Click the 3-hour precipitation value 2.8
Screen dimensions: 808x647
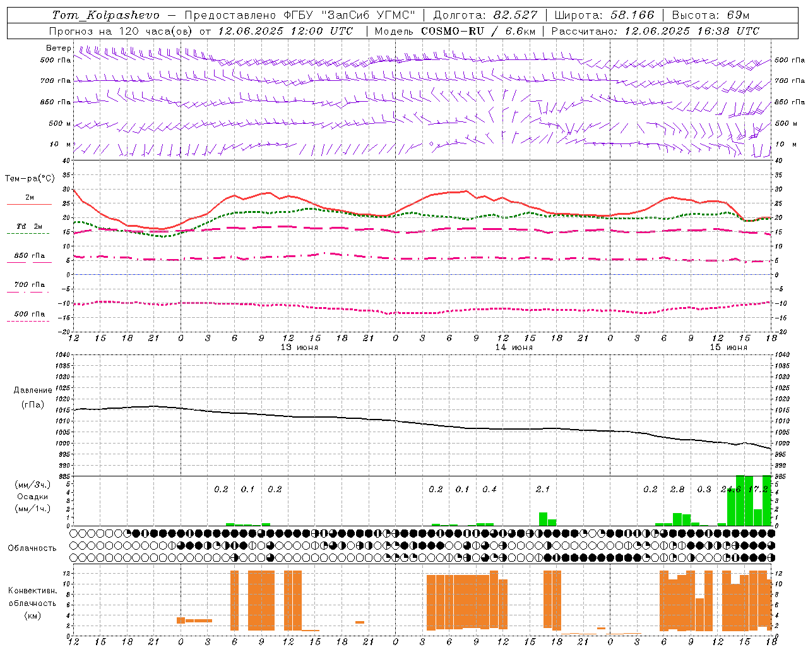click(x=677, y=489)
